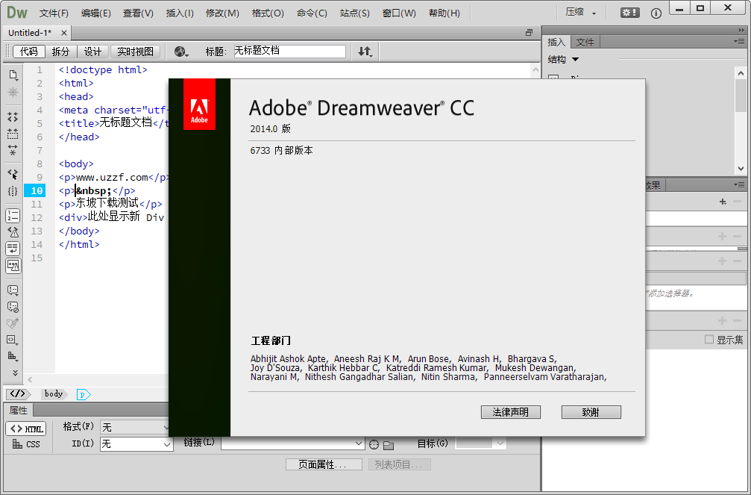Click Insert panel scrollbar up arrow
The width and height of the screenshot is (751, 495).
pyautogui.click(x=741, y=73)
